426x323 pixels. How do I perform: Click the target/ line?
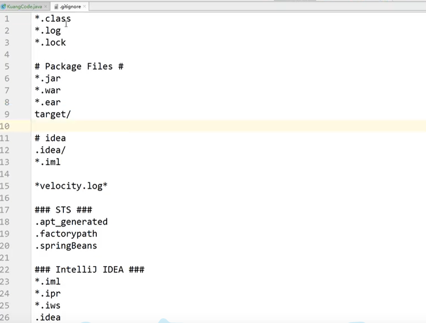pos(53,114)
